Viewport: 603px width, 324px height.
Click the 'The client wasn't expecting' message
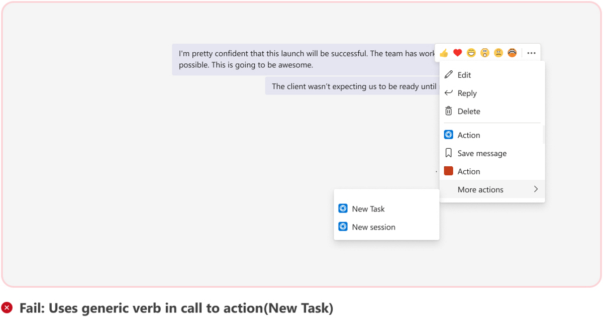coord(352,86)
